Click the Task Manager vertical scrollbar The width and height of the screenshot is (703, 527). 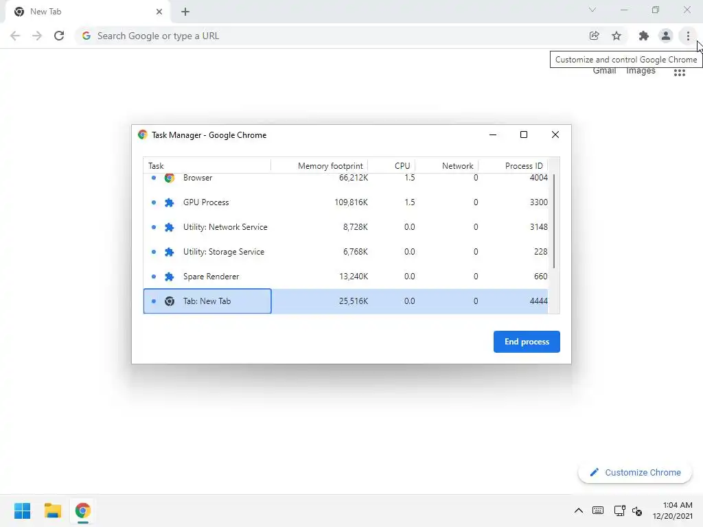[x=554, y=222]
